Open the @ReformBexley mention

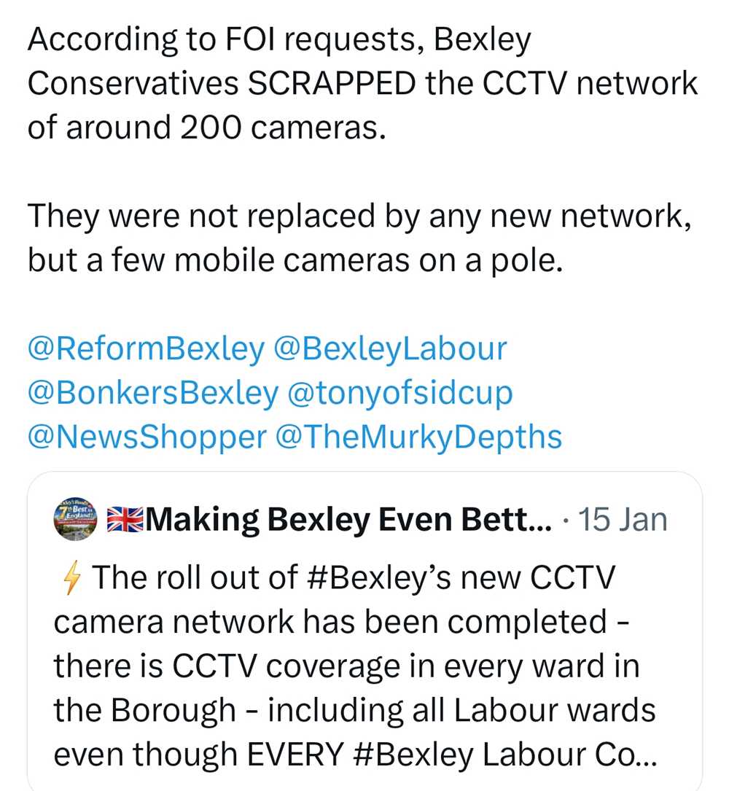147,348
